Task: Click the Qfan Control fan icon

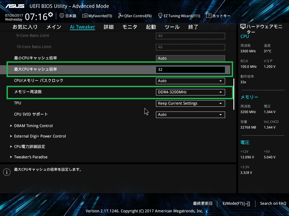Action: point(121,16)
